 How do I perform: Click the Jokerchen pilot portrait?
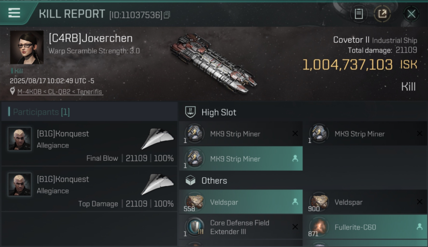27,47
